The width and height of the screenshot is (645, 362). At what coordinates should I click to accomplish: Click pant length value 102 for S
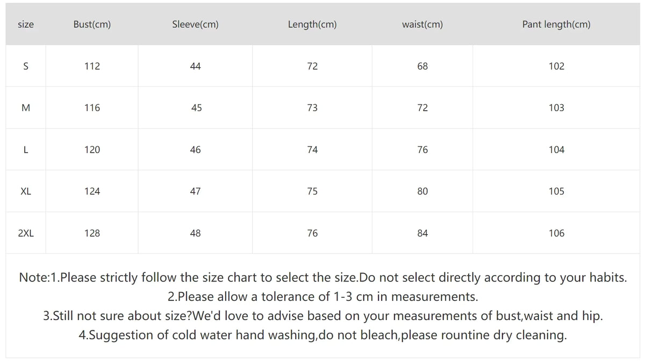coord(556,67)
